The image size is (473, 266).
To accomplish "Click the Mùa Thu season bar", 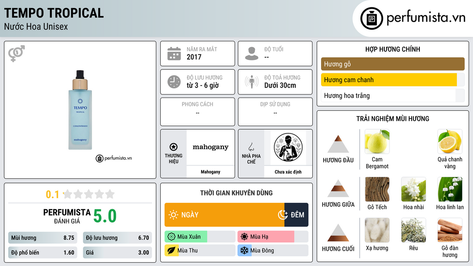I will 200,251.
